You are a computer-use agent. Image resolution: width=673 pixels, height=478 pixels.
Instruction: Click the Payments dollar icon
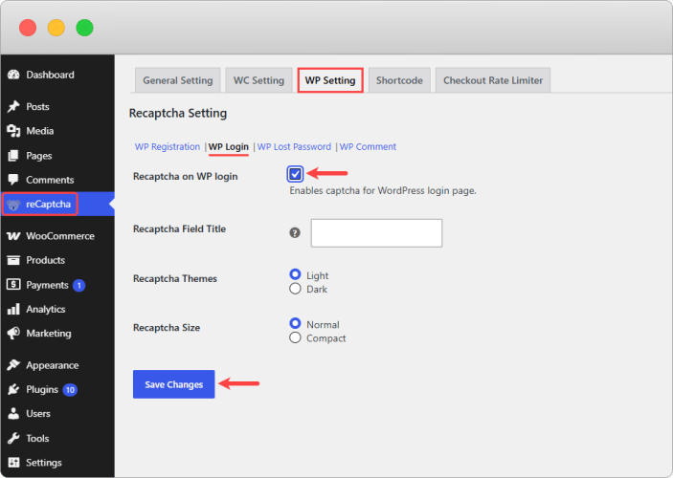pos(13,285)
